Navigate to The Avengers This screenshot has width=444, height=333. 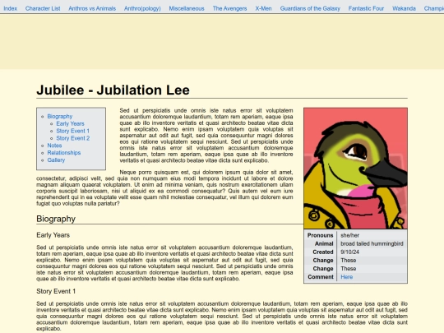[x=229, y=8]
